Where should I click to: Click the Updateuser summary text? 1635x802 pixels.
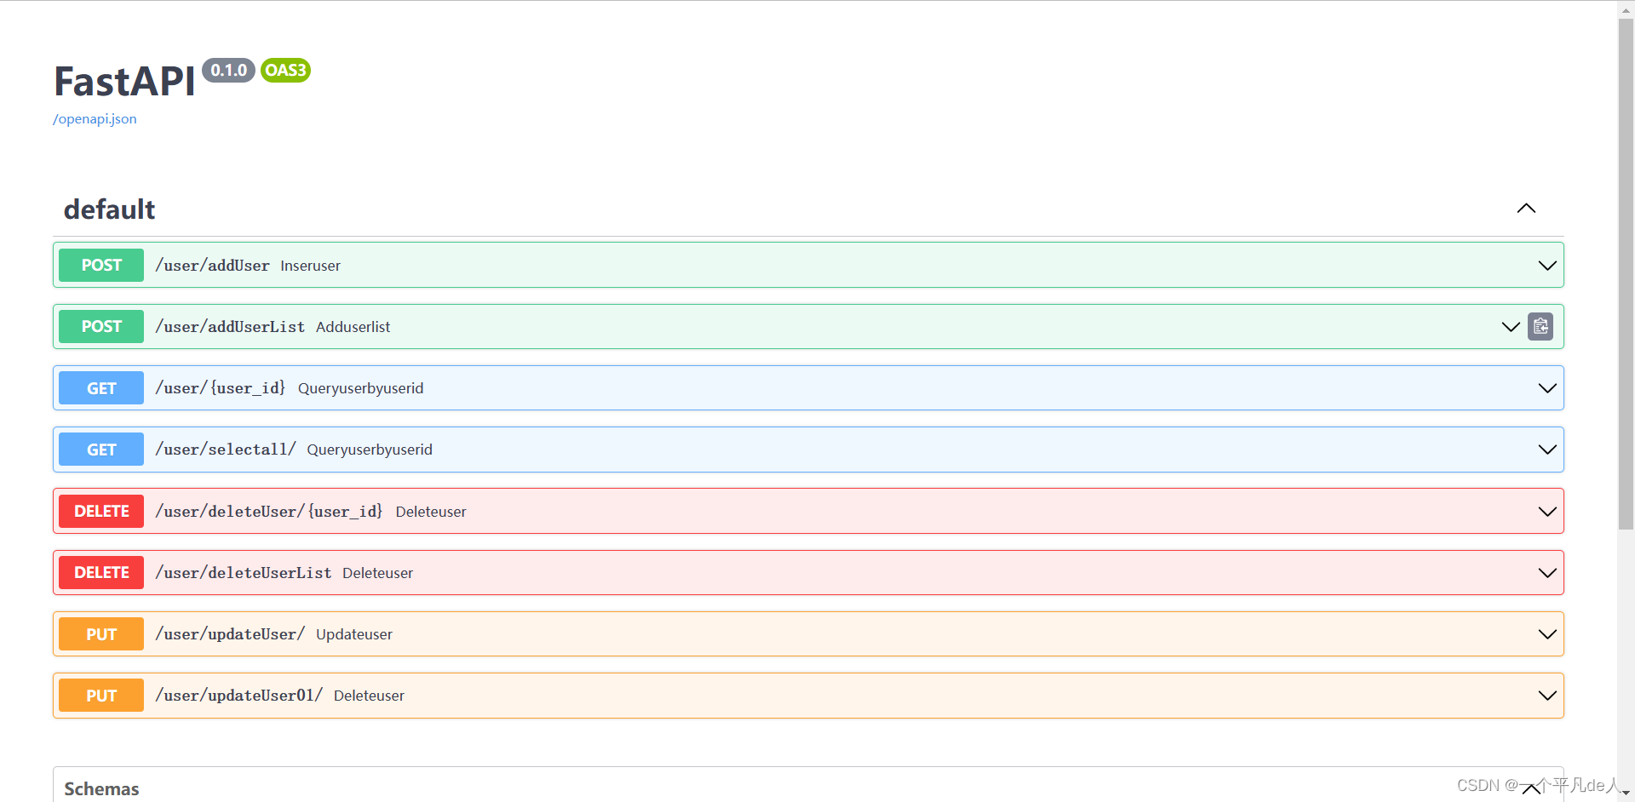[354, 634]
